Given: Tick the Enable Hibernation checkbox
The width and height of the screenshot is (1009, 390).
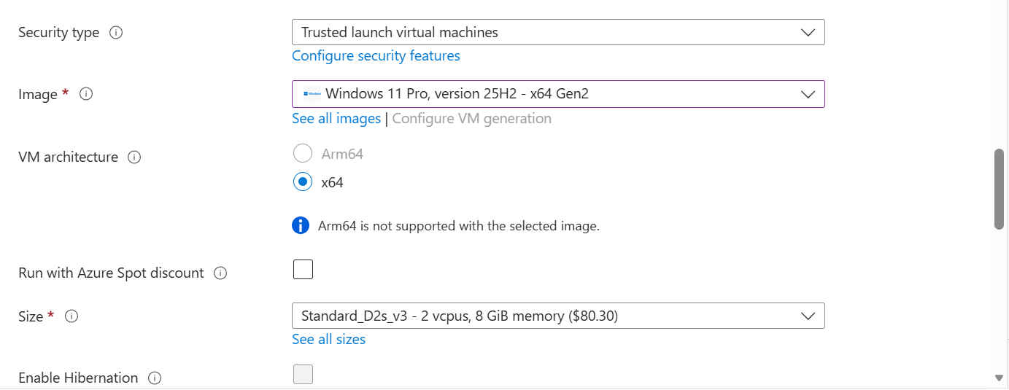Looking at the screenshot, I should pyautogui.click(x=303, y=375).
